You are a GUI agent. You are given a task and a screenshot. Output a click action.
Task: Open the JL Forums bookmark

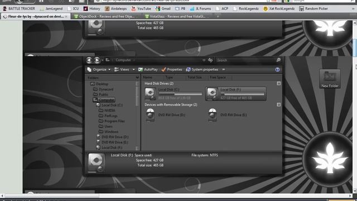(x=201, y=9)
